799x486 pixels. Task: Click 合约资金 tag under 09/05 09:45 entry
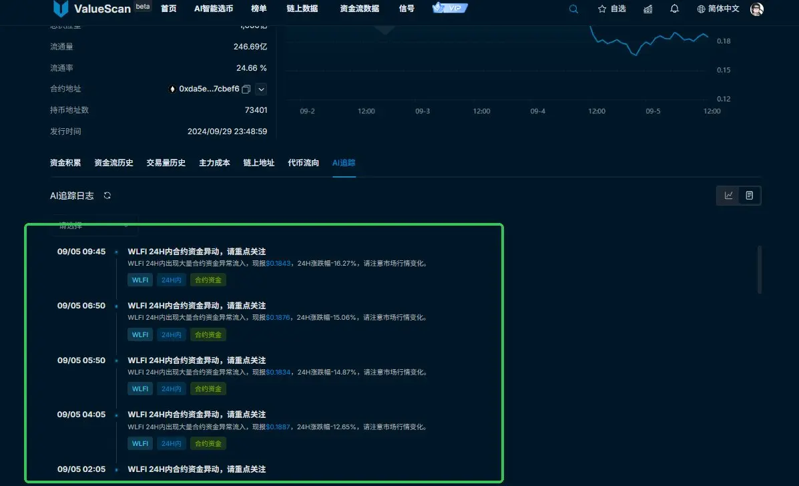(208, 280)
